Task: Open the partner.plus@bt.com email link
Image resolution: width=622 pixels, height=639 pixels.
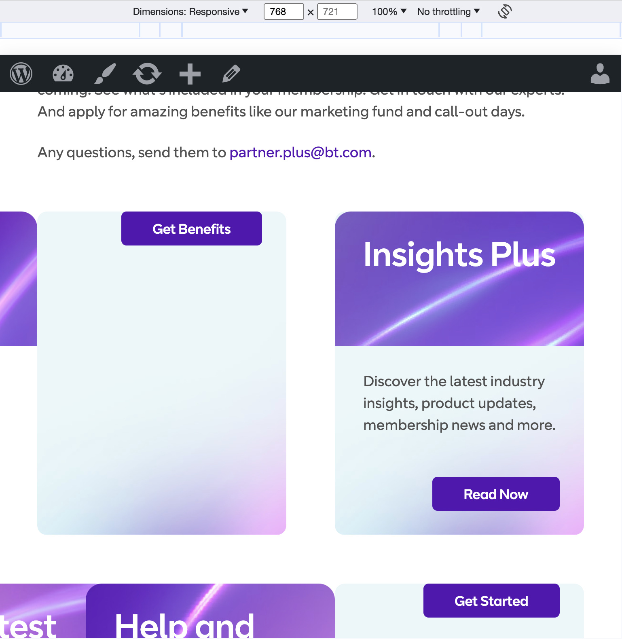Action: [x=300, y=152]
